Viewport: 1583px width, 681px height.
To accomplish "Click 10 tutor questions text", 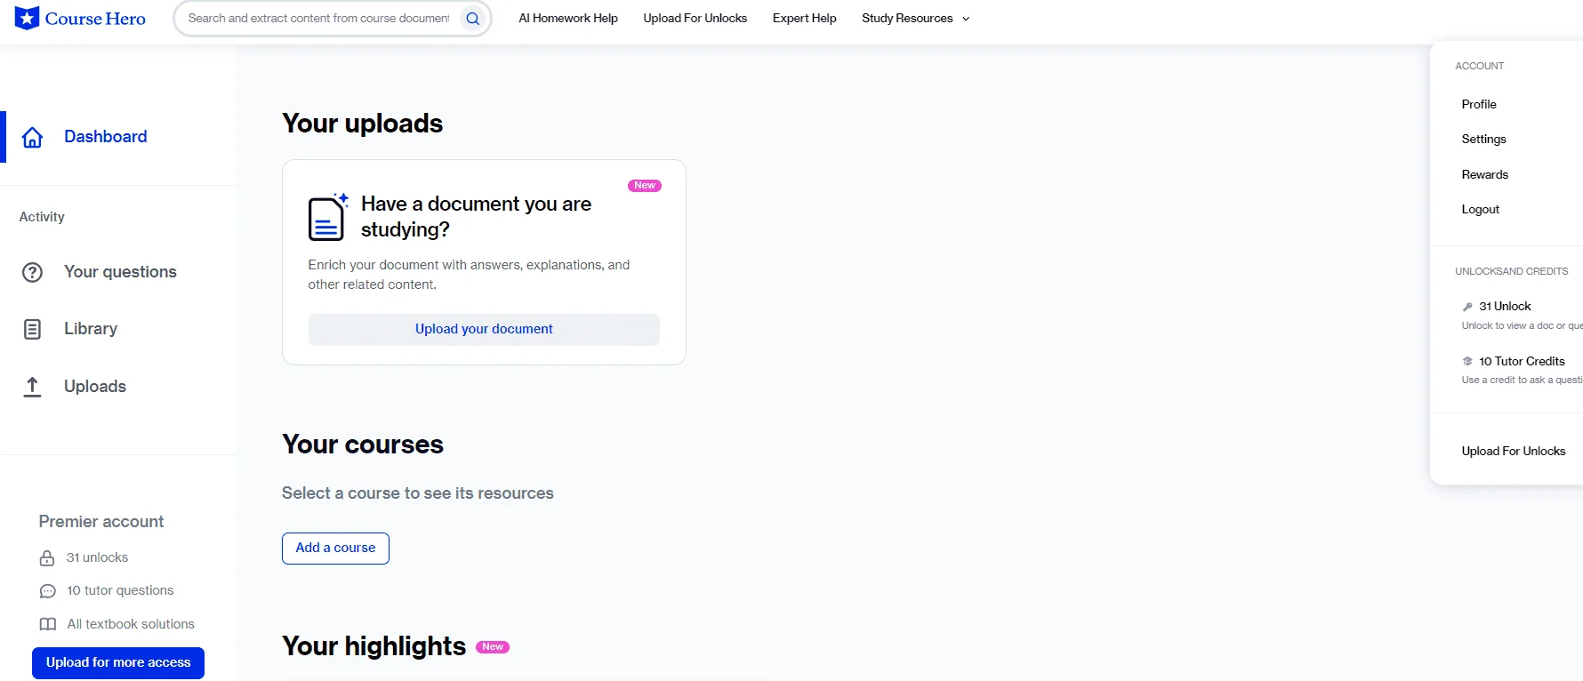I will (x=120, y=590).
